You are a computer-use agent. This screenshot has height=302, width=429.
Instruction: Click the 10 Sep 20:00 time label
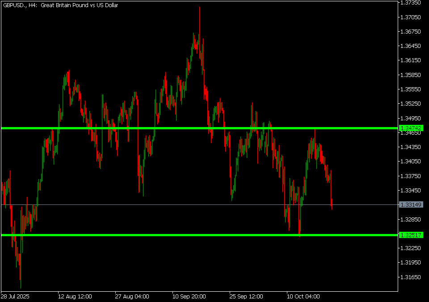click(x=189, y=296)
